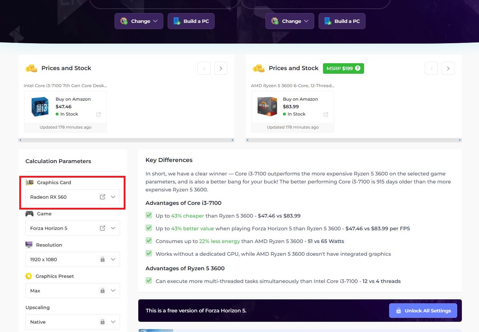Click 'Intel Core i3-7100 7th Gen Core Desk...' title
Screen dimensions: 479x332
(65, 86)
